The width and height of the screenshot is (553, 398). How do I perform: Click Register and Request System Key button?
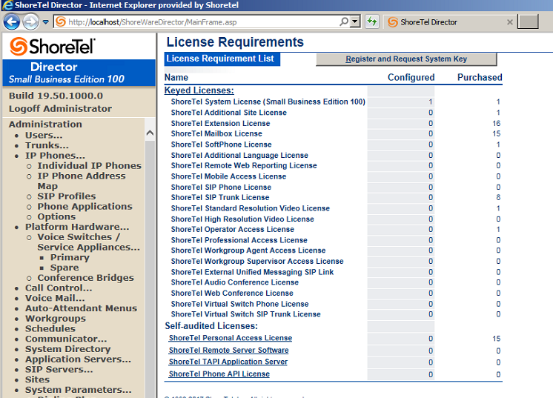tap(406, 59)
